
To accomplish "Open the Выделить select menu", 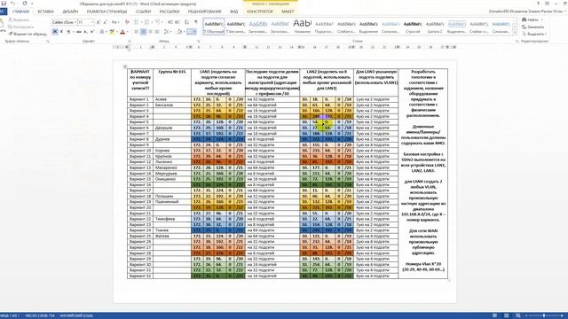I will 534,34.
